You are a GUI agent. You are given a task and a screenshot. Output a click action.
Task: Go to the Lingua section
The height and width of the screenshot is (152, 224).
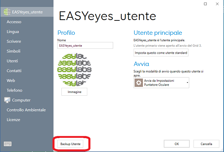coord(13,32)
